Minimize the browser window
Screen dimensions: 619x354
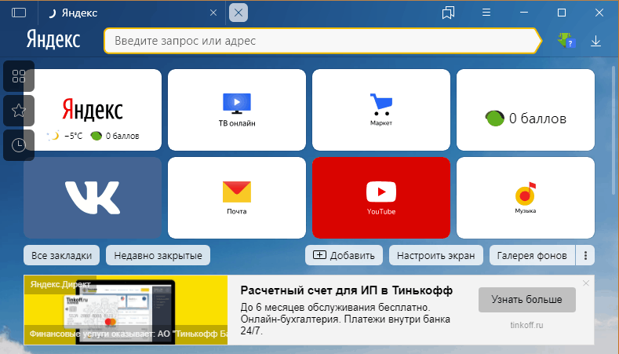tap(524, 13)
